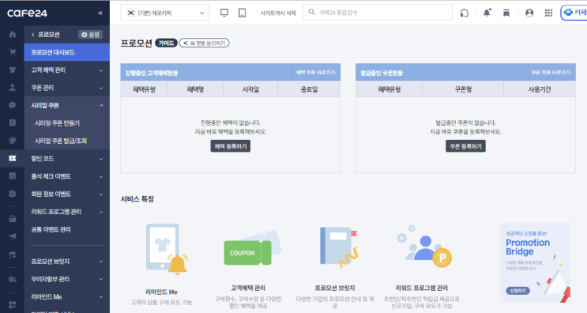Switch to desktop monitor preview icon
This screenshot has height=313, width=587.
(224, 13)
